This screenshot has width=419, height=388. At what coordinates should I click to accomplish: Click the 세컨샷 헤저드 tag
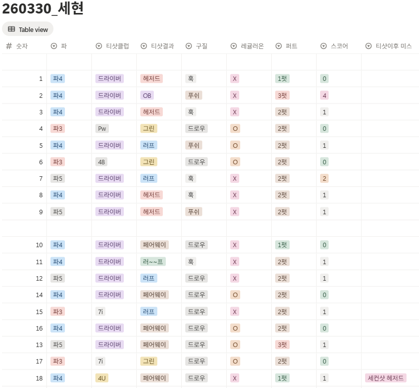386,378
